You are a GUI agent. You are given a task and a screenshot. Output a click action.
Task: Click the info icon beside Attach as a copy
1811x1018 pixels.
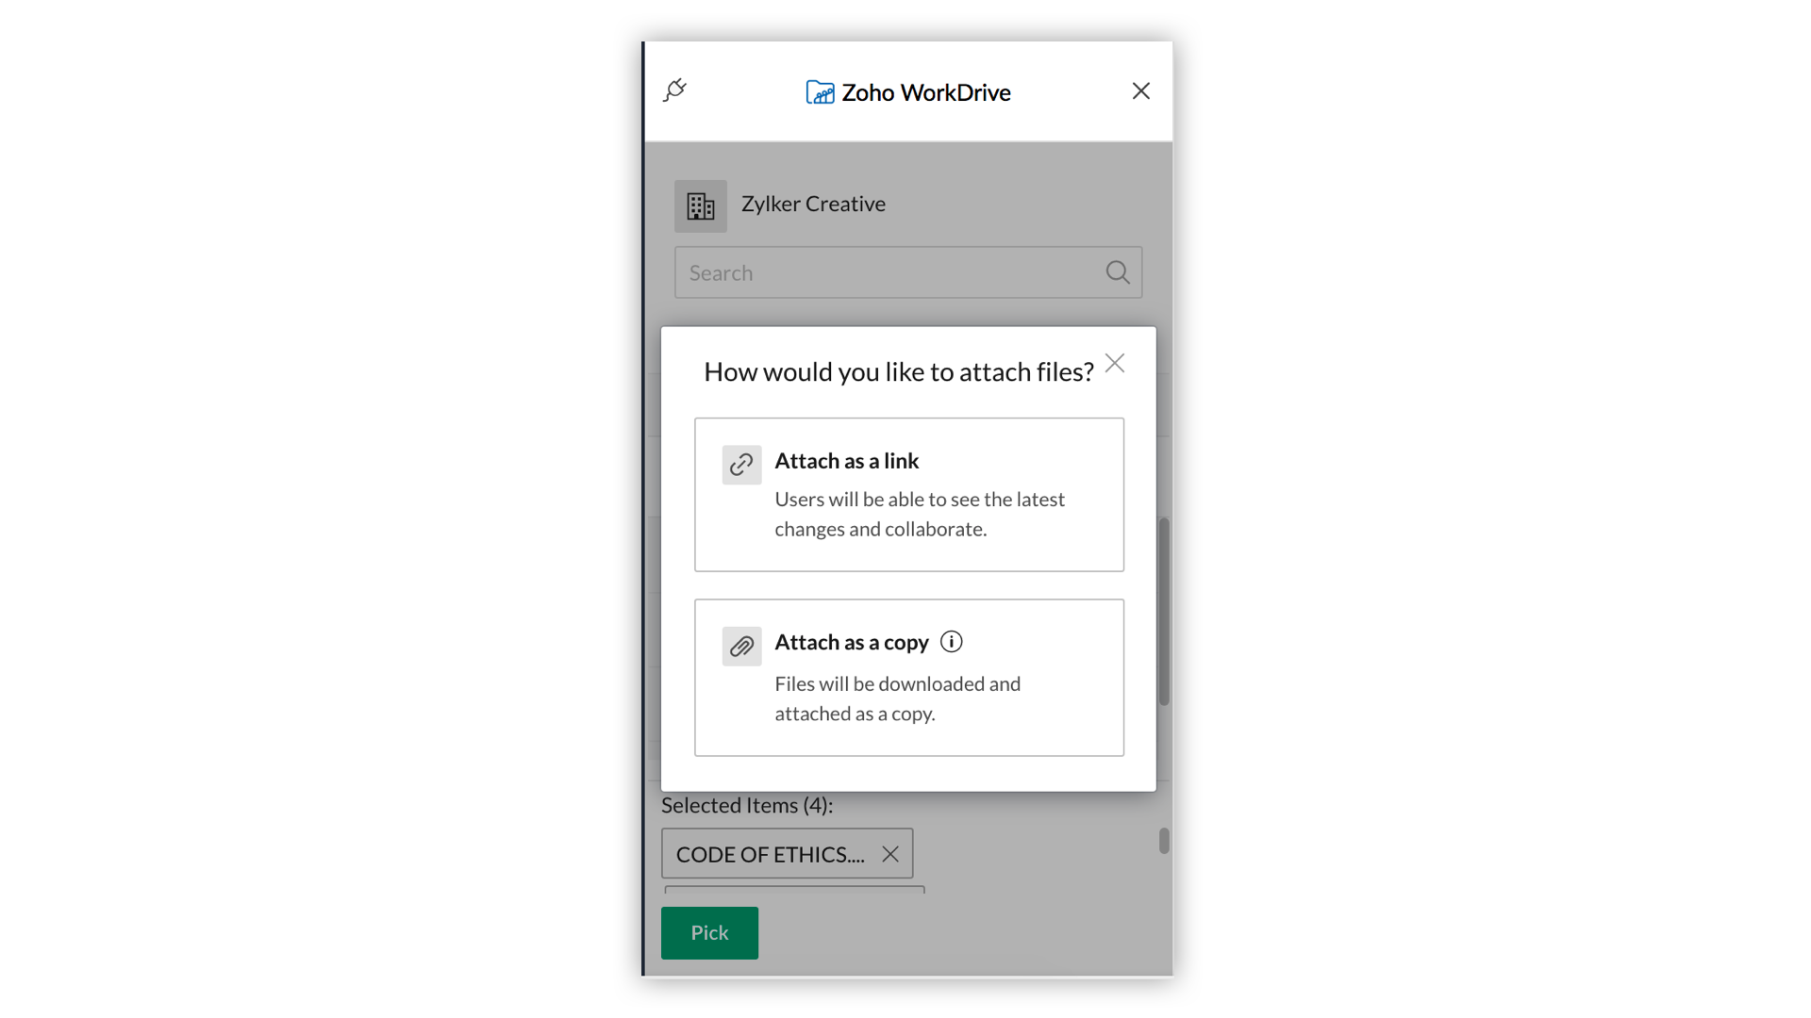[951, 642]
